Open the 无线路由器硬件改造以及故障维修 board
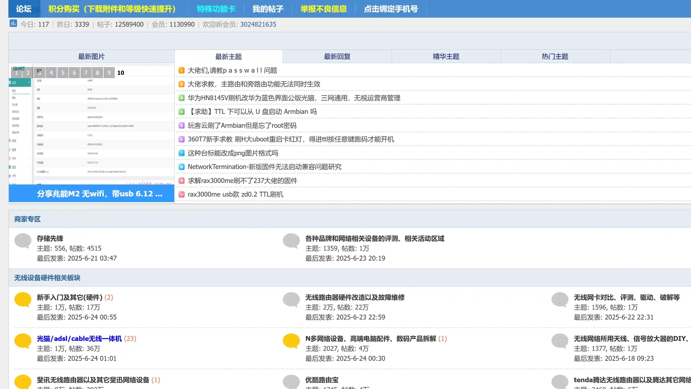Screen dimensions: 691x389 point(355,297)
